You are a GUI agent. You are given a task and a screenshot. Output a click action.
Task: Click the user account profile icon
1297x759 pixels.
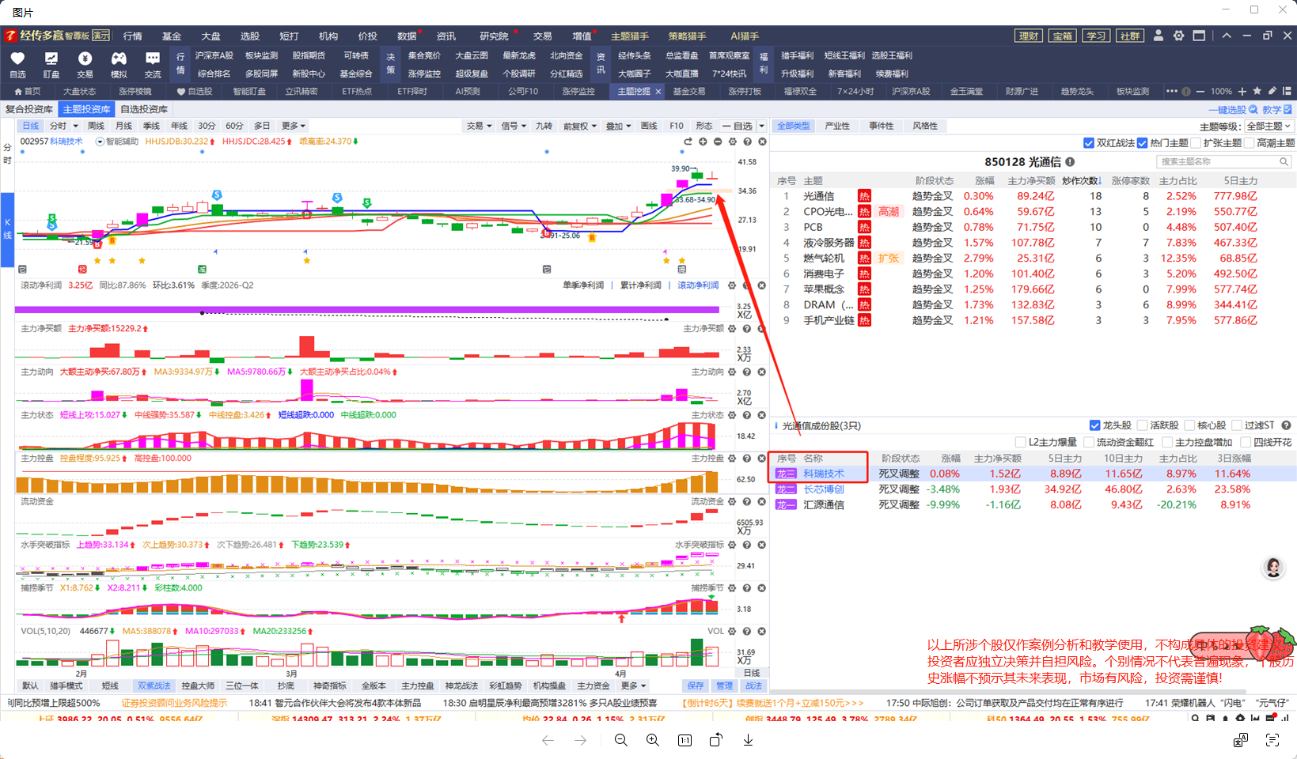pos(1159,36)
